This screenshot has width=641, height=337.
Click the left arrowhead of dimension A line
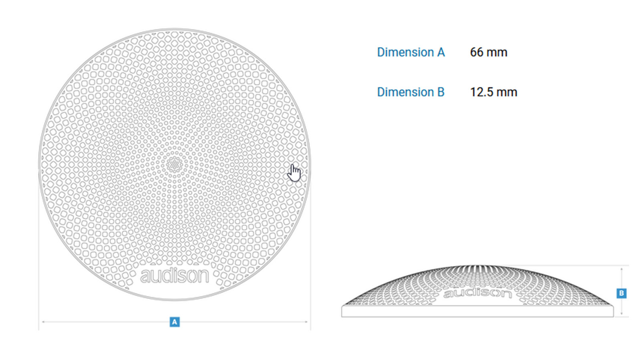click(43, 322)
